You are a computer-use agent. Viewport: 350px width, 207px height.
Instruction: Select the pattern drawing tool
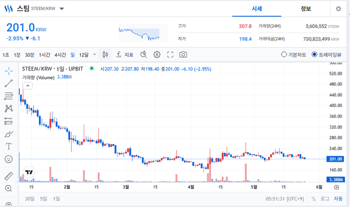9,109
